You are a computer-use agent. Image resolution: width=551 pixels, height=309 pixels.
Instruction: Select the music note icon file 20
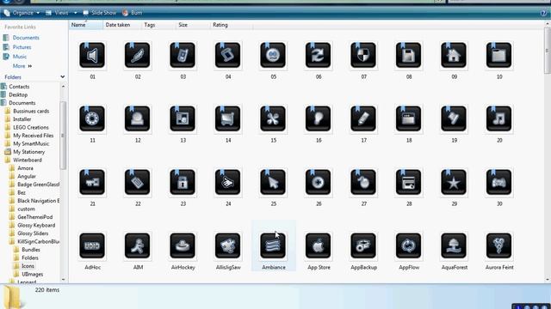pos(499,118)
